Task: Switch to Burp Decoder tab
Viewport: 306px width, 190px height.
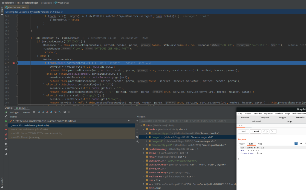Action: [245, 118]
